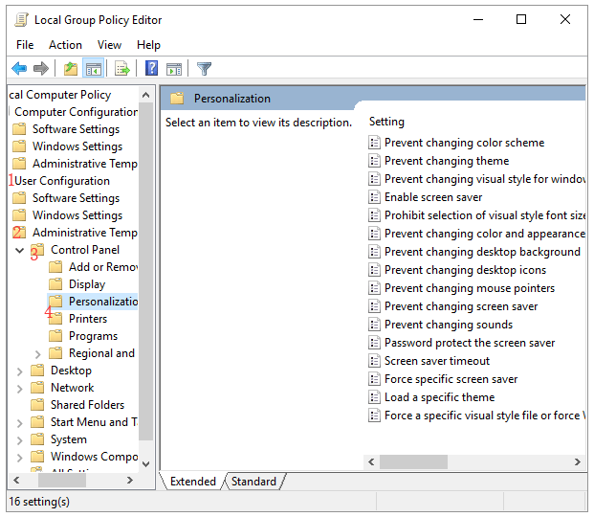The width and height of the screenshot is (594, 517).
Task: Select Prohibit selection of visual style font size
Action: coord(485,215)
